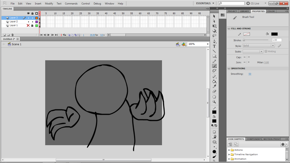Expand the Actions snippets folder
Viewport: 290px width, 163px height.
pyautogui.click(x=229, y=150)
